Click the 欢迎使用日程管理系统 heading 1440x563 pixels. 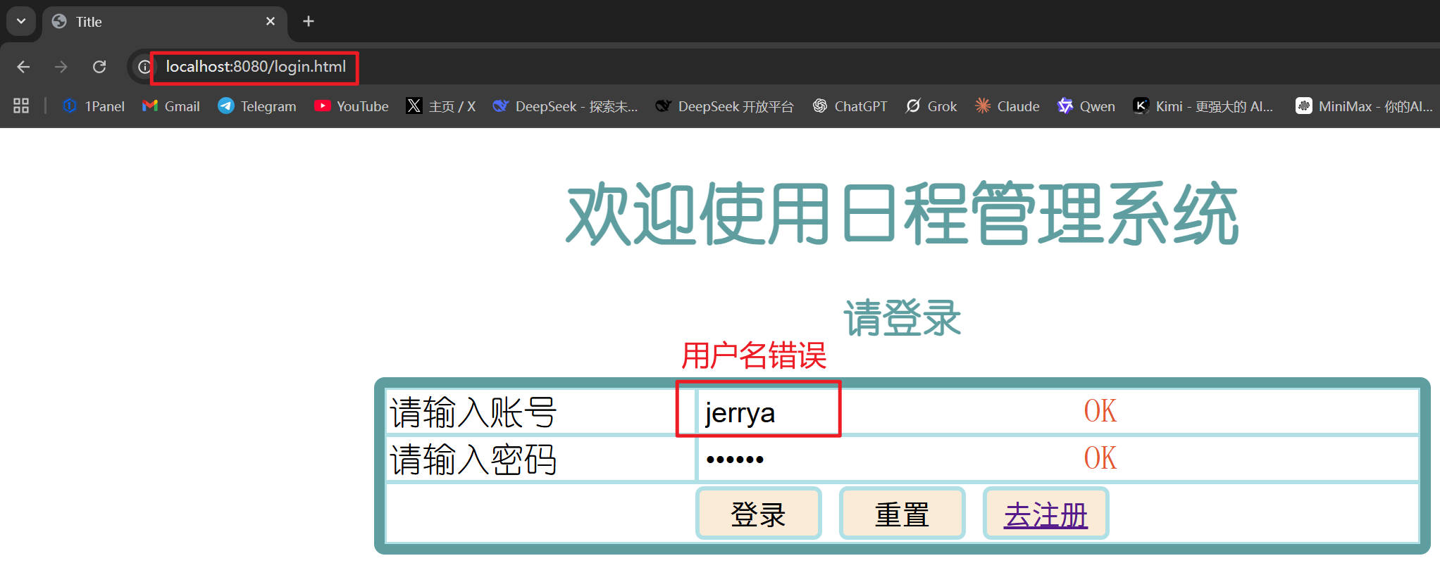[x=902, y=213]
